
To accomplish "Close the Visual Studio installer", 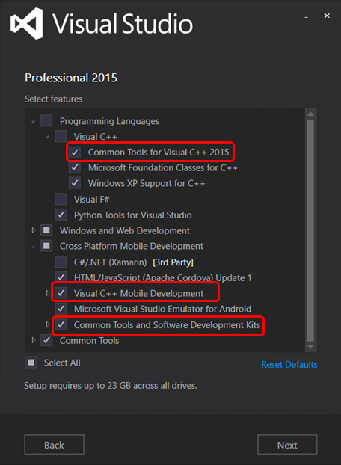I will pyautogui.click(x=327, y=16).
